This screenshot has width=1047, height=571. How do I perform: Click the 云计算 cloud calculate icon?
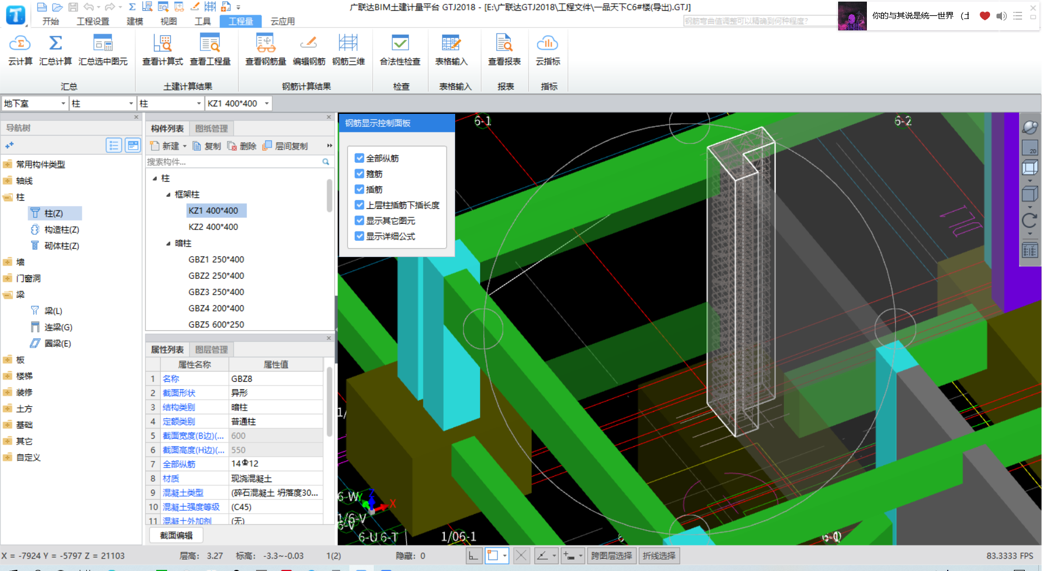click(x=20, y=43)
